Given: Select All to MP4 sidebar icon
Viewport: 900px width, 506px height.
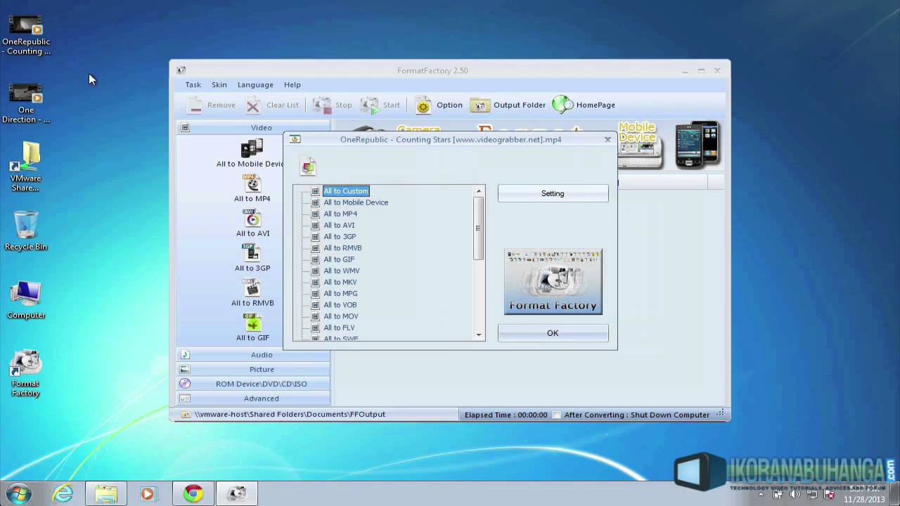Looking at the screenshot, I should (x=252, y=183).
